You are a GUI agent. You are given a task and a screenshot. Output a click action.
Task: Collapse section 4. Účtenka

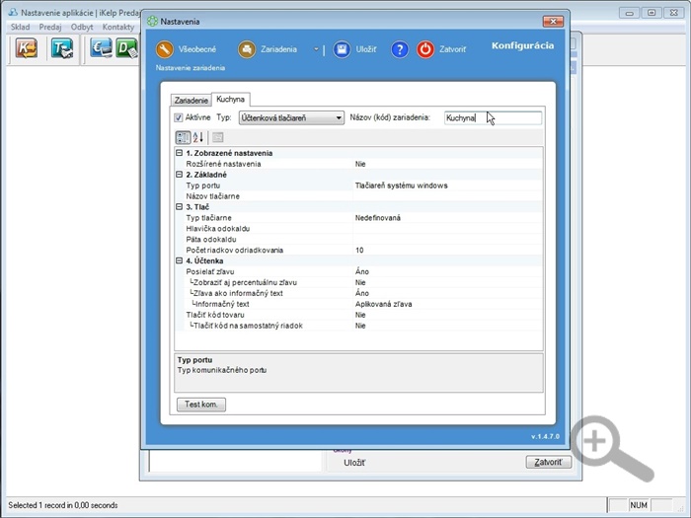(x=179, y=260)
